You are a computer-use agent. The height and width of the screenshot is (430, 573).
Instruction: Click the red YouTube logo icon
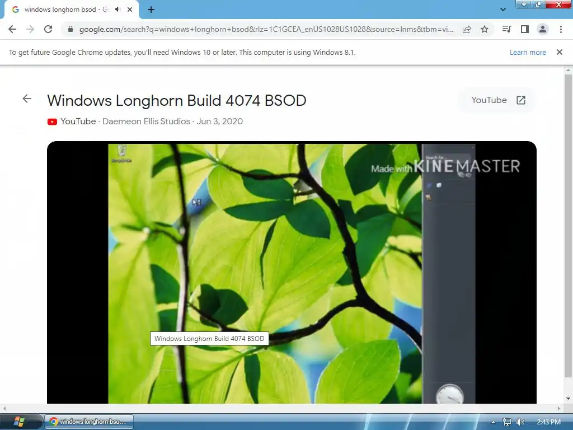pyautogui.click(x=52, y=121)
